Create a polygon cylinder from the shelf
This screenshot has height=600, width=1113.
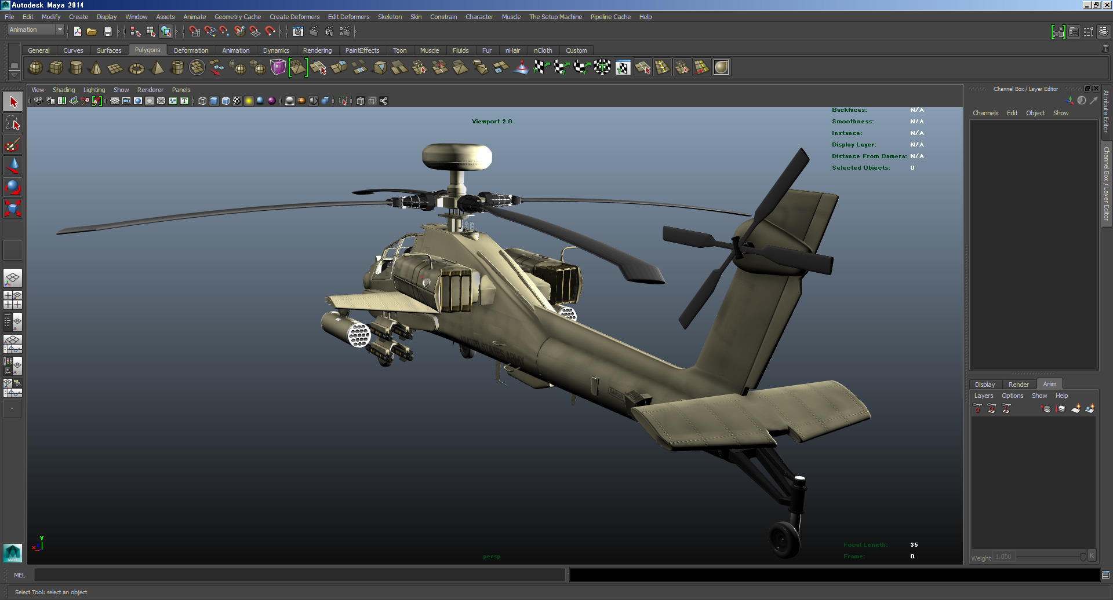75,68
